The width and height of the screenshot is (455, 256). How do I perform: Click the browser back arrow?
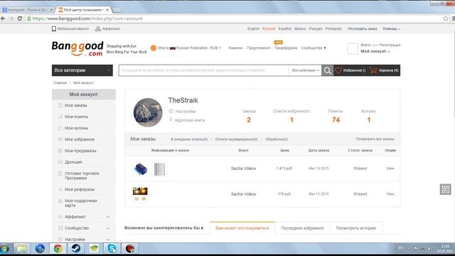(x=3, y=18)
